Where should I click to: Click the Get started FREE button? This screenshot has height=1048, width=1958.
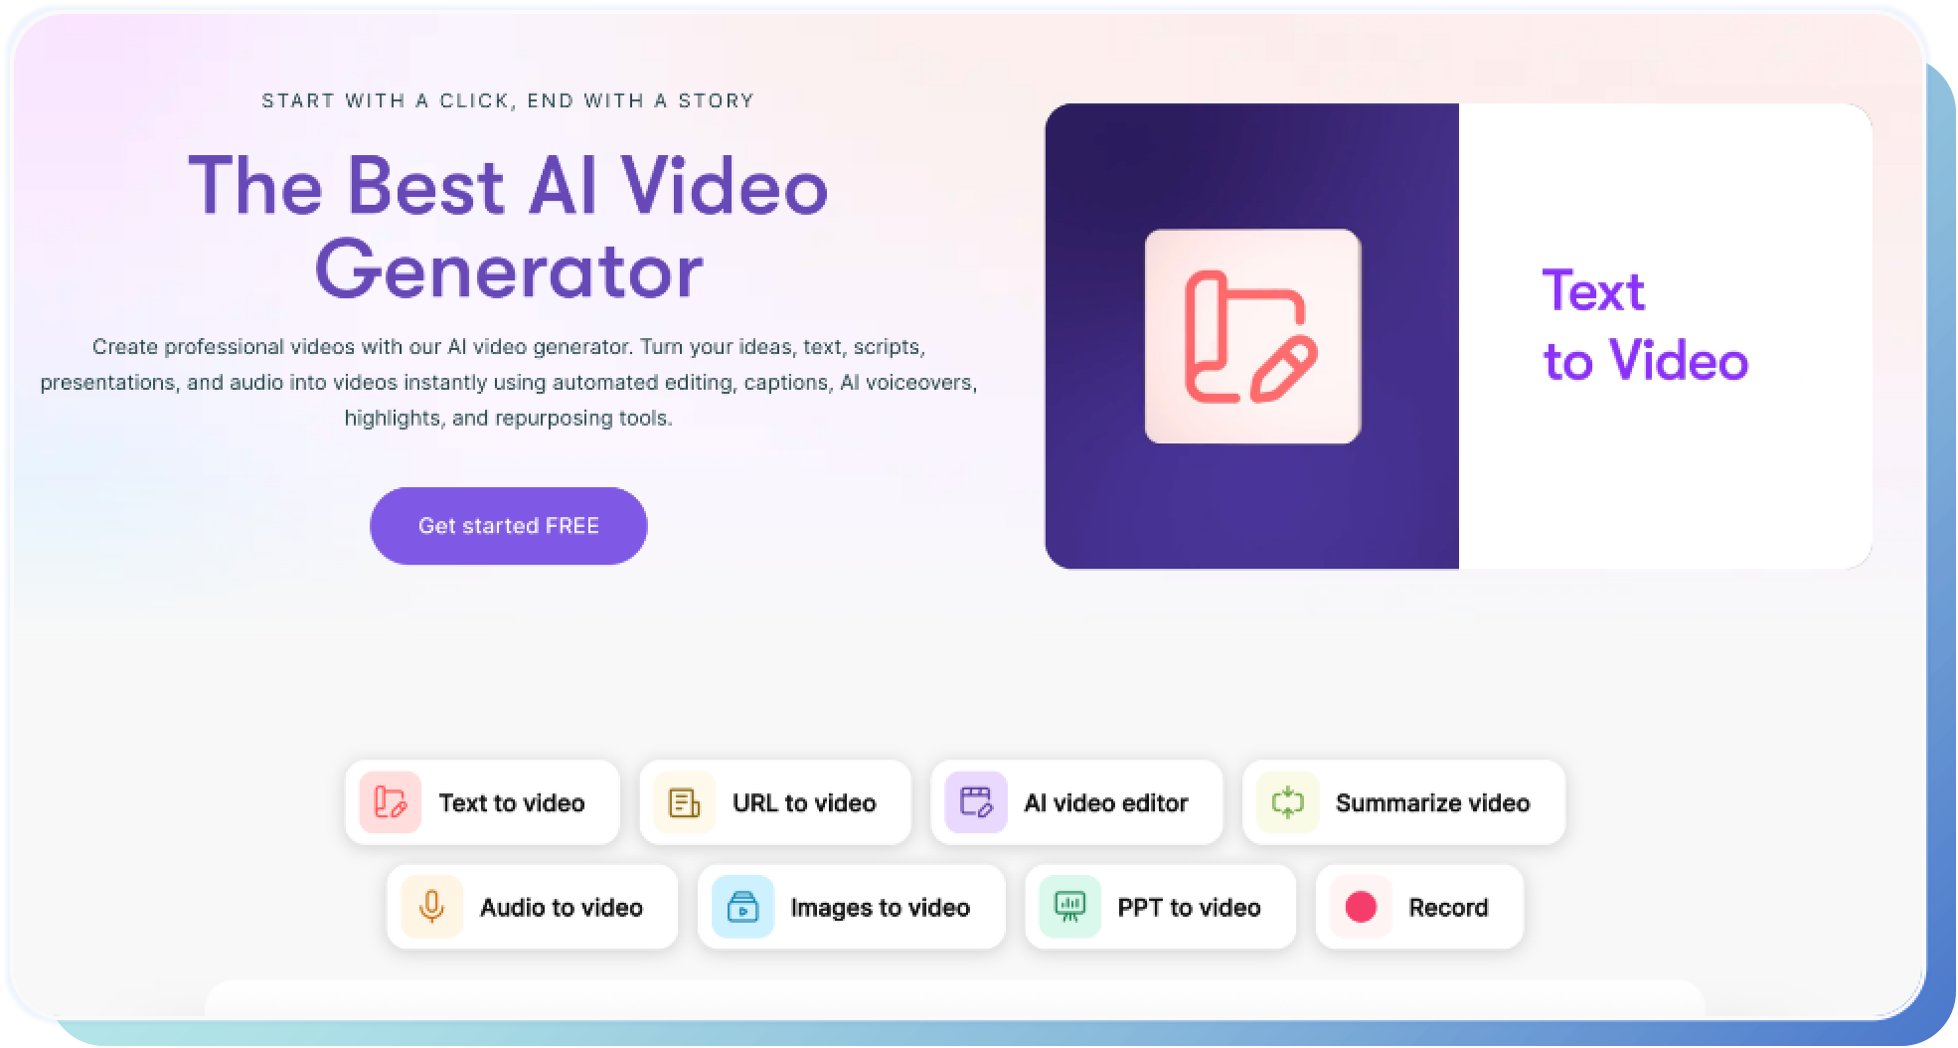tap(508, 525)
